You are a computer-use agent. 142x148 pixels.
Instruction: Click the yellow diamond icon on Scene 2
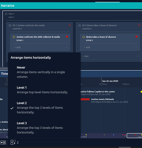click(x=84, y=37)
